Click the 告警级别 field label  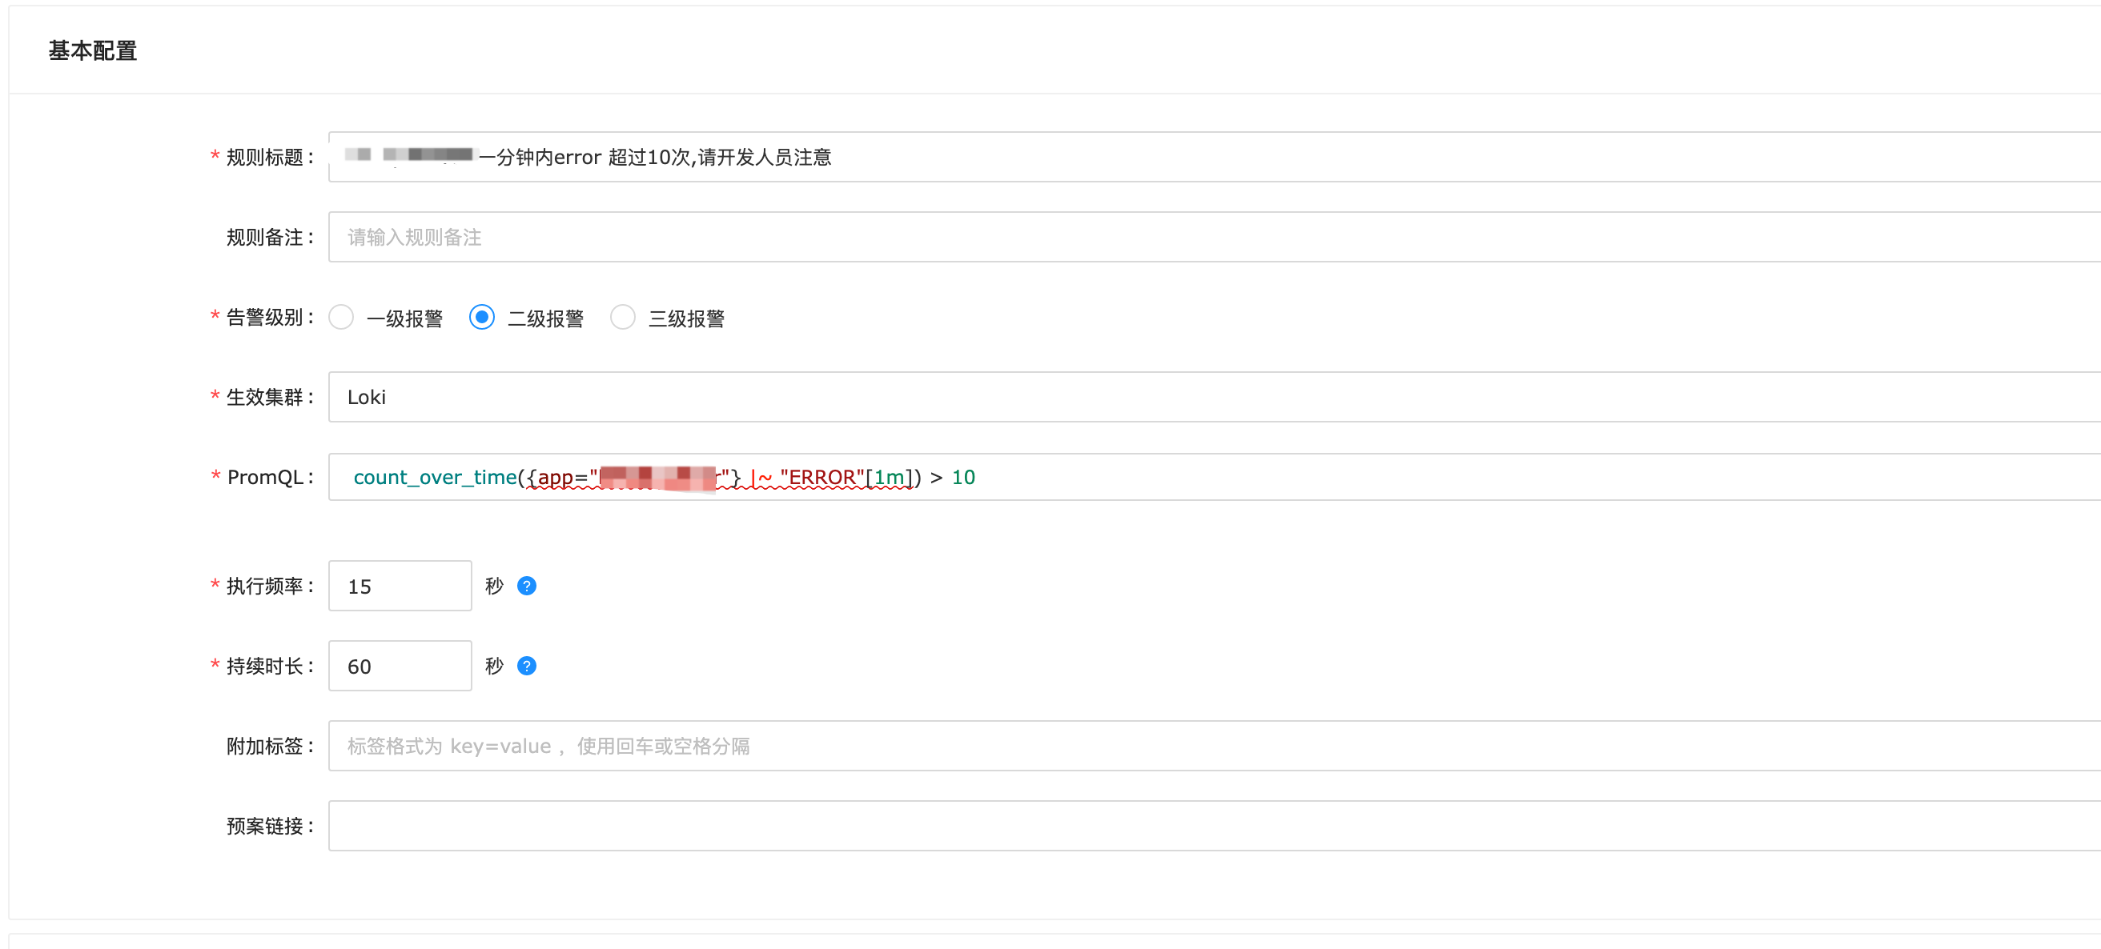click(264, 317)
